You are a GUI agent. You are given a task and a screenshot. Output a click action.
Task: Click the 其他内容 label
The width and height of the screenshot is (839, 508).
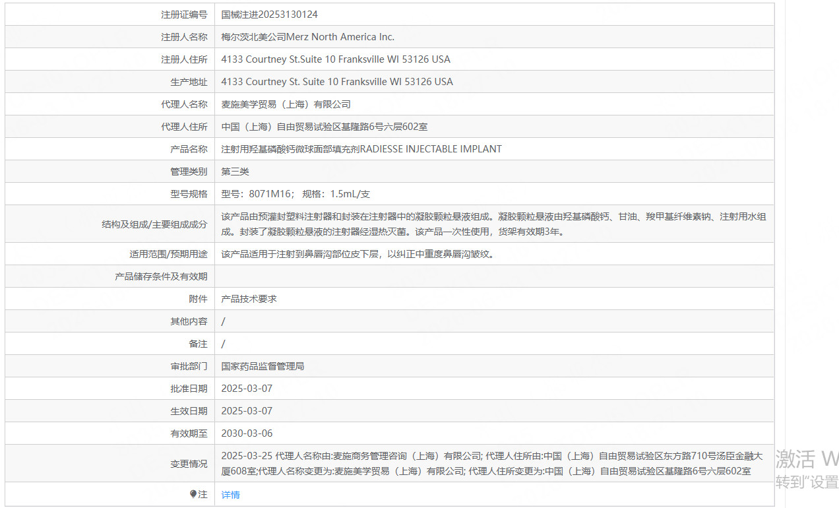point(189,321)
